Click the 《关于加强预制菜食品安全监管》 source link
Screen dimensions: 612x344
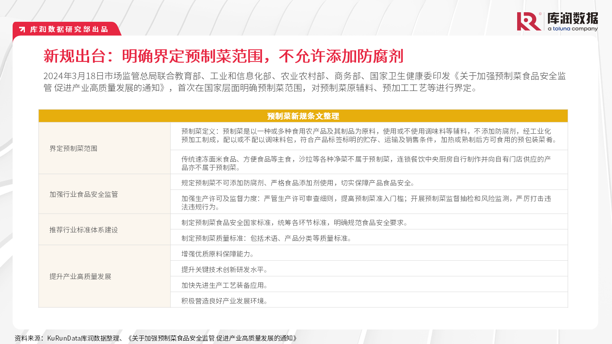213,338
